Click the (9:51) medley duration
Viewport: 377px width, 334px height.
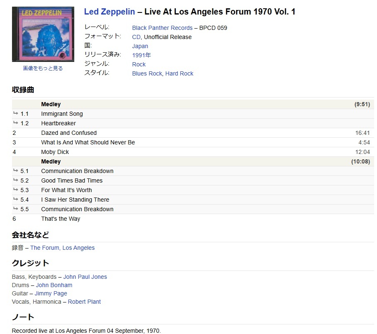click(362, 105)
